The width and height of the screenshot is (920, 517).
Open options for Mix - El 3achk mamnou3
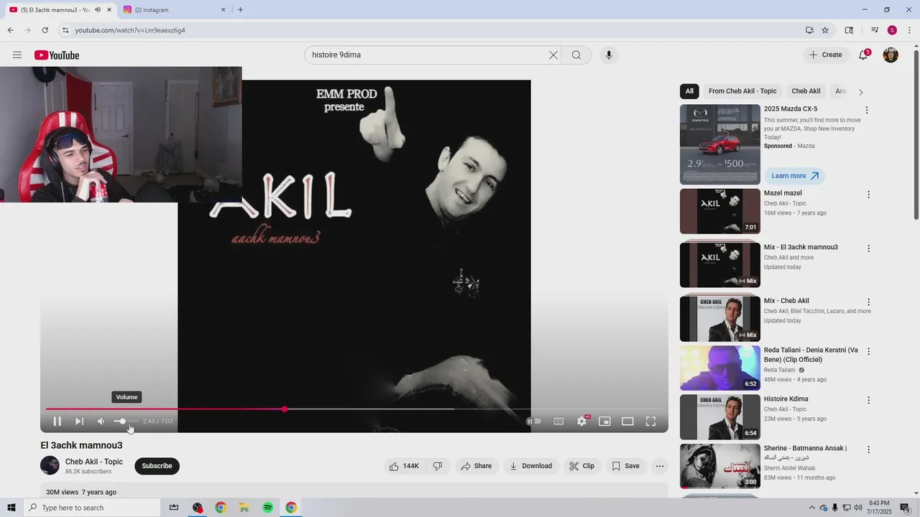[x=868, y=248]
